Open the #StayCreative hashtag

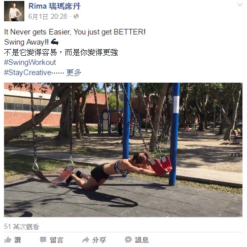click(x=27, y=73)
